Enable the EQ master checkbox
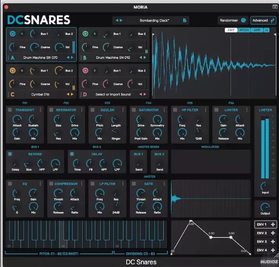The image size is (279, 267). (x=10, y=184)
